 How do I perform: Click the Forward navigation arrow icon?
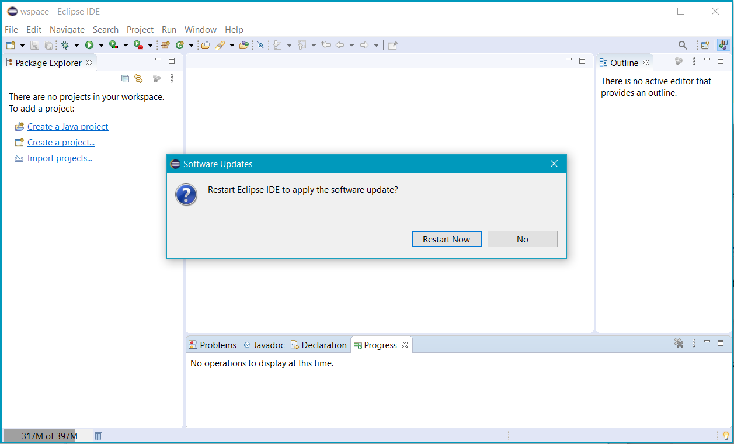coord(364,45)
